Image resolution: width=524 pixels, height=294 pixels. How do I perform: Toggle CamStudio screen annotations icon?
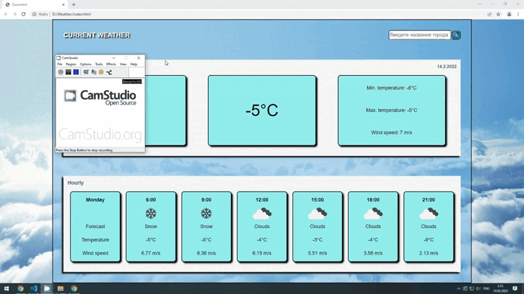point(86,72)
